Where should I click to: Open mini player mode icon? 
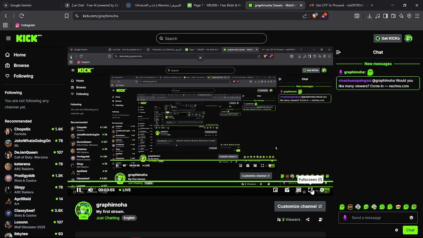[x=275, y=190]
